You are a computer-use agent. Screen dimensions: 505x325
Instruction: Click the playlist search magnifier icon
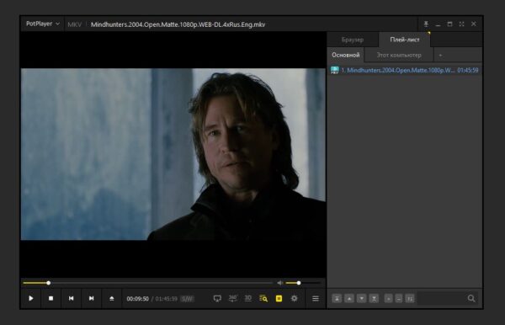[x=471, y=299]
